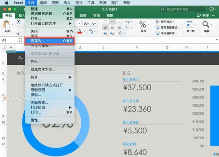
Task: Click the percent number format icon
Action: (x=143, y=24)
